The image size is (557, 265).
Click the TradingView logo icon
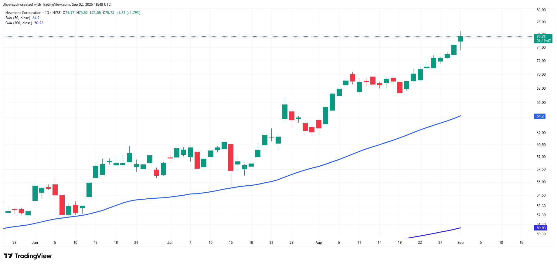pyautogui.click(x=8, y=256)
